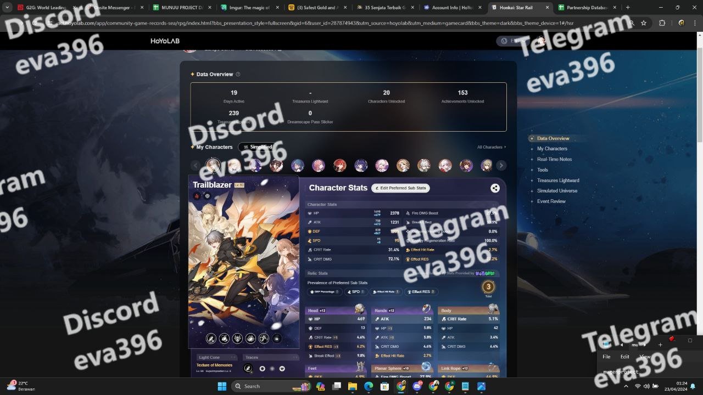Open File Explorer from taskbar
The height and width of the screenshot is (395, 703).
click(x=353, y=386)
